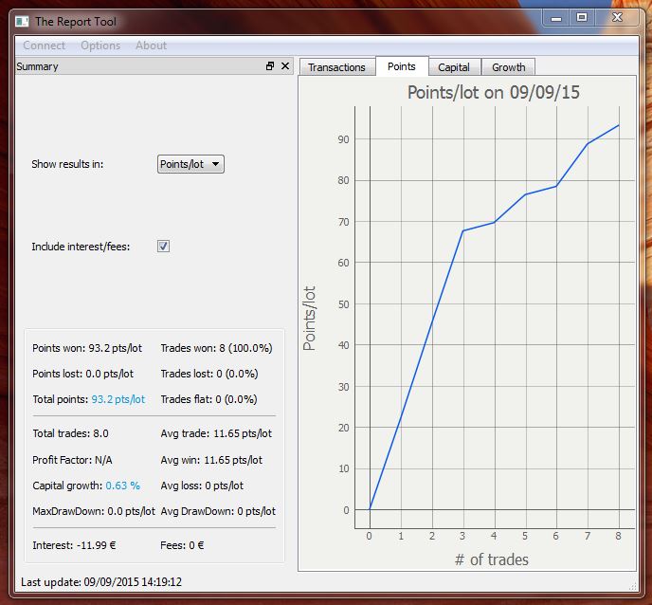Switch to the Transactions tab

pyautogui.click(x=336, y=67)
